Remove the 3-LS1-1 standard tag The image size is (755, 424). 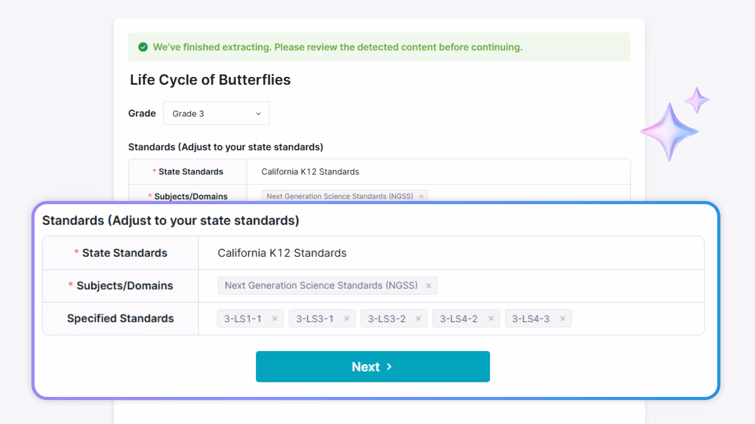(275, 318)
